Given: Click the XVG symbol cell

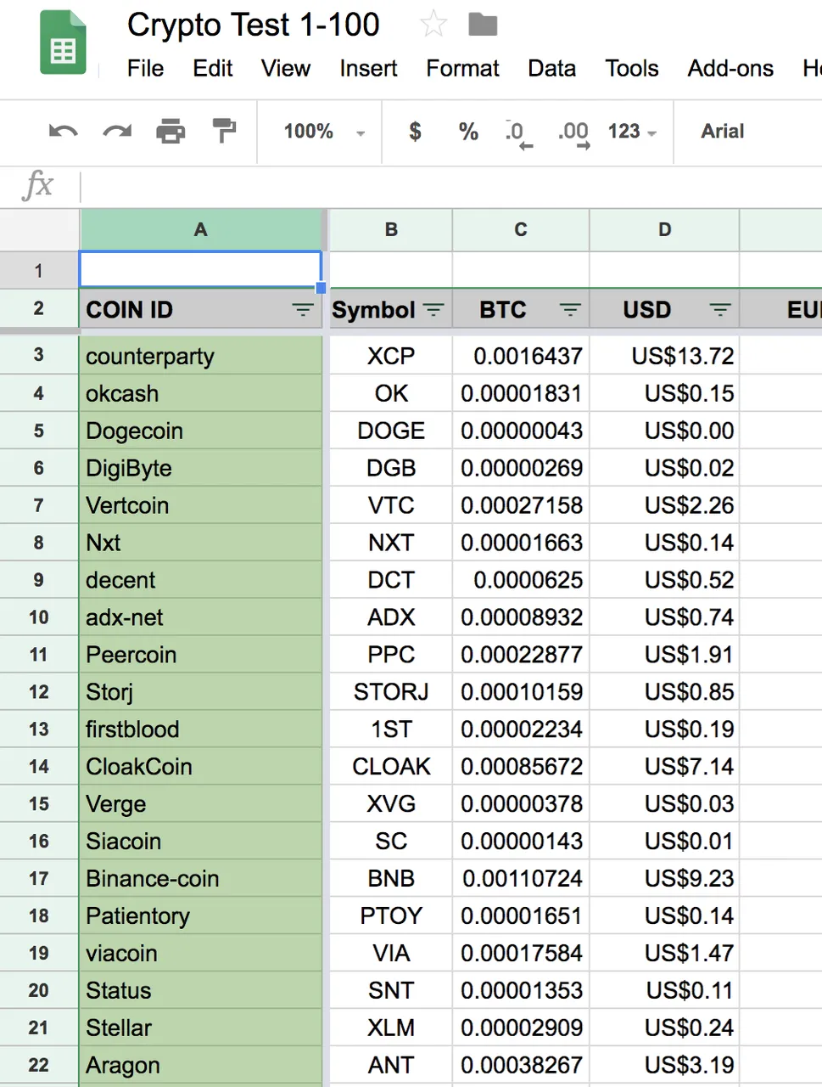Looking at the screenshot, I should [391, 804].
